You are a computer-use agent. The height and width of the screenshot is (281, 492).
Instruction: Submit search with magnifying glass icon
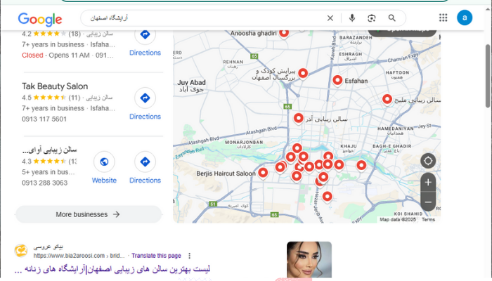[x=392, y=18]
